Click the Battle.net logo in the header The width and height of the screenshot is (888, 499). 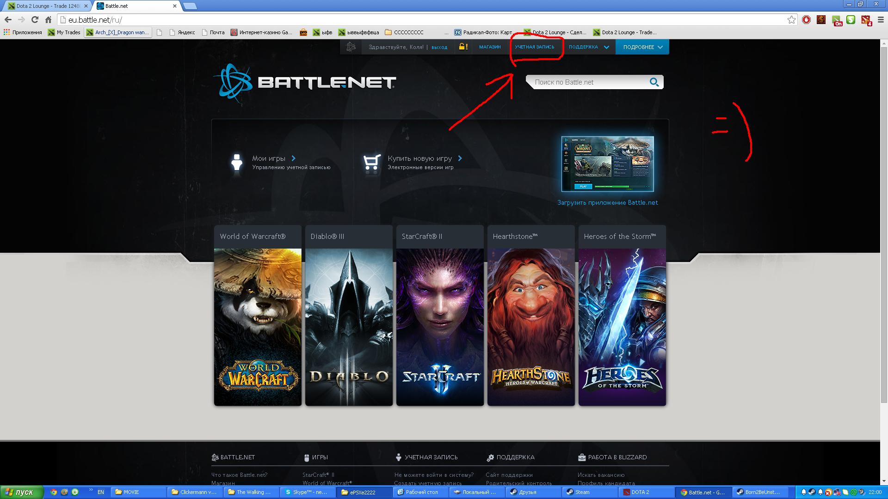[x=304, y=83]
